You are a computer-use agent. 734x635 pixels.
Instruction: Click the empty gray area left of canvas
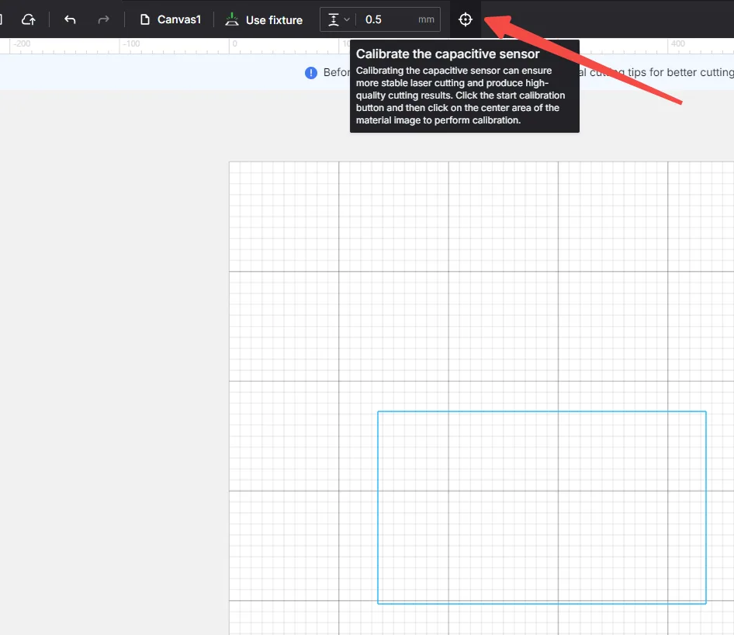[x=114, y=360]
